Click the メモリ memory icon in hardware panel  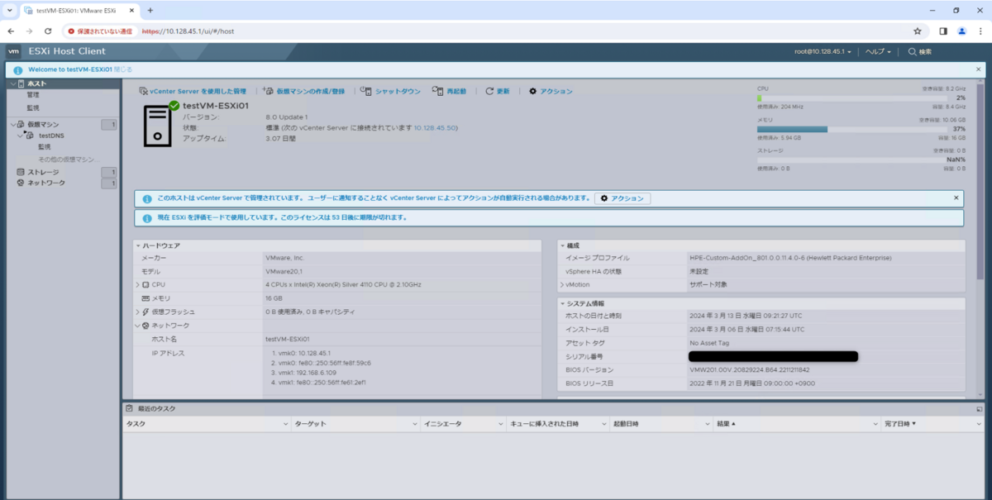(x=145, y=298)
